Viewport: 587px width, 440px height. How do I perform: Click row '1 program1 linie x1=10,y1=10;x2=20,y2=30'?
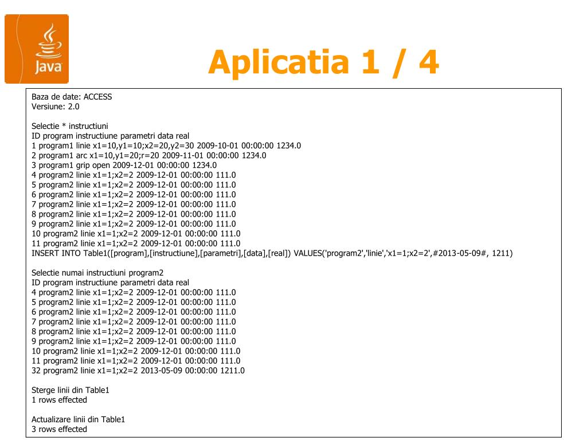166,146
